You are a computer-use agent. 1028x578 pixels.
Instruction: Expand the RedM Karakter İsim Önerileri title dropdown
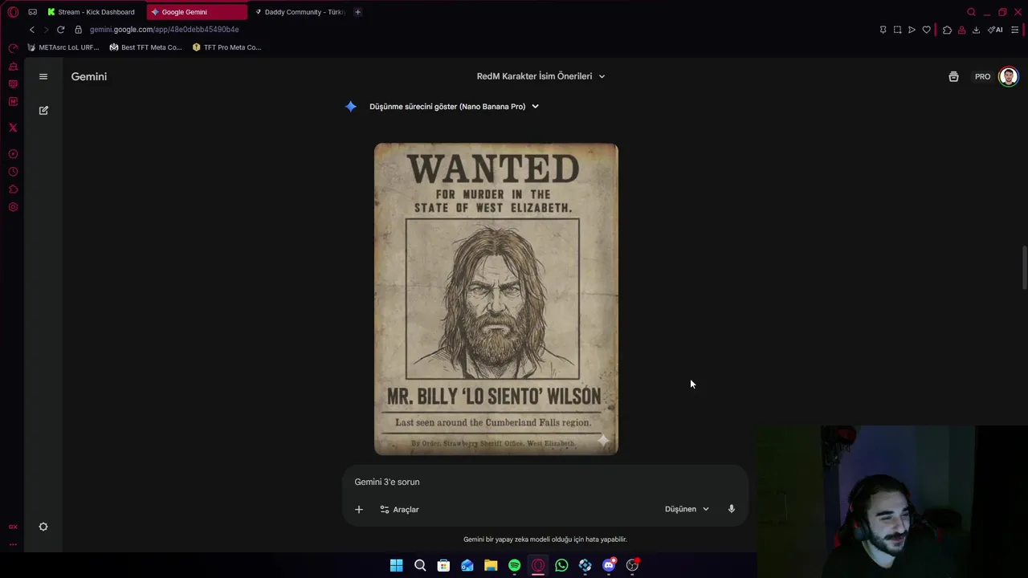click(x=541, y=76)
